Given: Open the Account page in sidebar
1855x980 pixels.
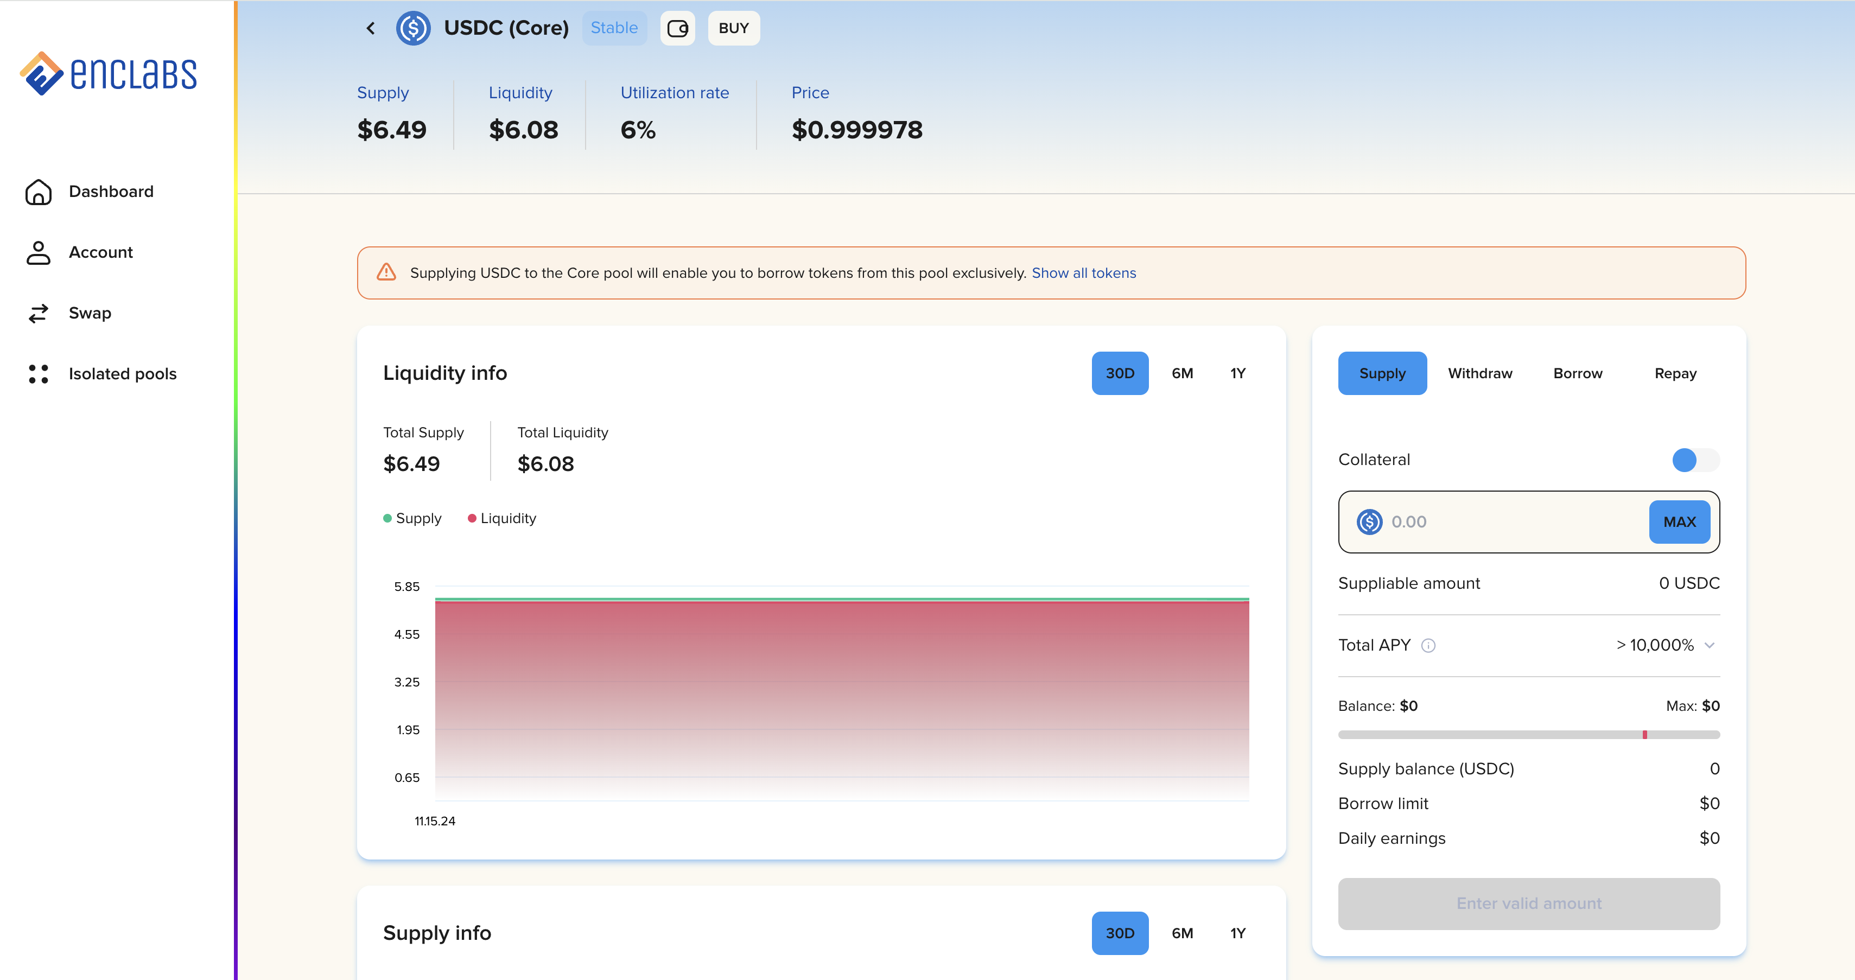Looking at the screenshot, I should click(x=101, y=252).
